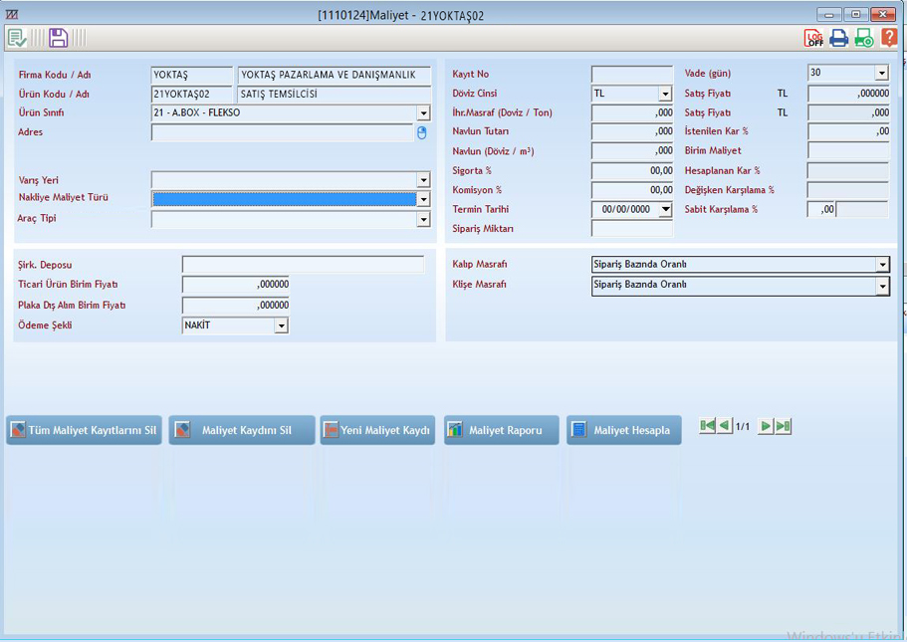
Task: Open the Döviz Cinsi dropdown
Action: tap(665, 95)
